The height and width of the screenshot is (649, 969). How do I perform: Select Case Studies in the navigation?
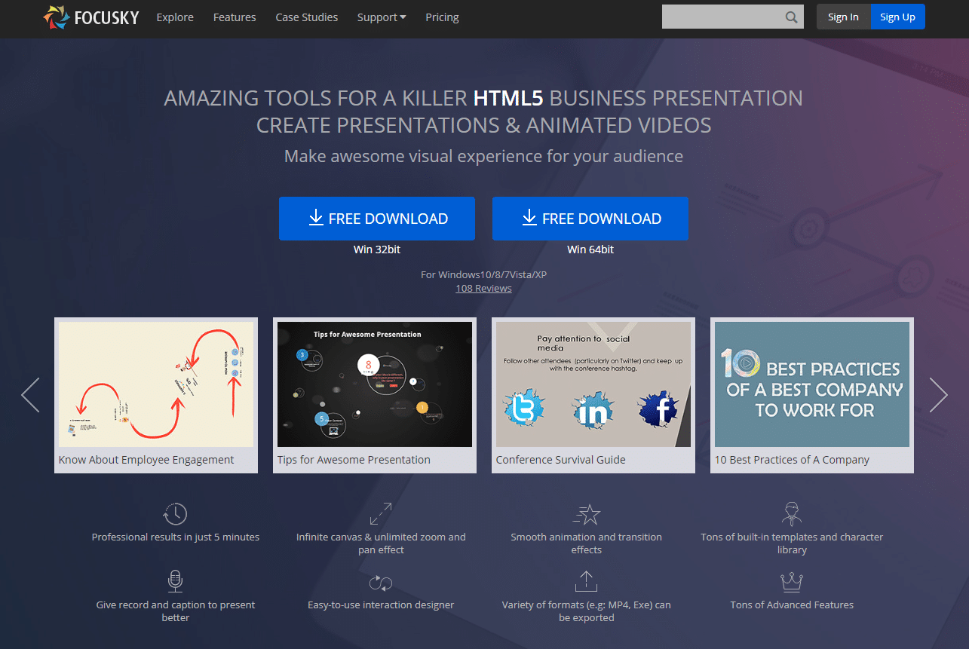click(306, 17)
